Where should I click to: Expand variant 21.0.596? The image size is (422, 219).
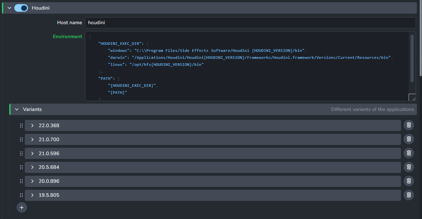coord(32,154)
